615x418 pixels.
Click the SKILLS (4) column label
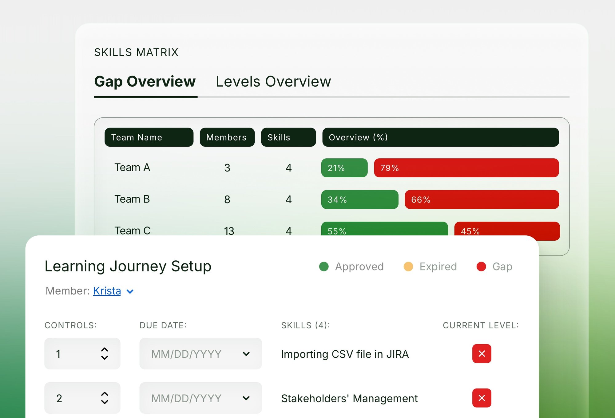pyautogui.click(x=305, y=325)
